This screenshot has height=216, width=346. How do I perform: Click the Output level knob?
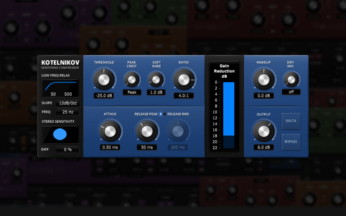[263, 130]
